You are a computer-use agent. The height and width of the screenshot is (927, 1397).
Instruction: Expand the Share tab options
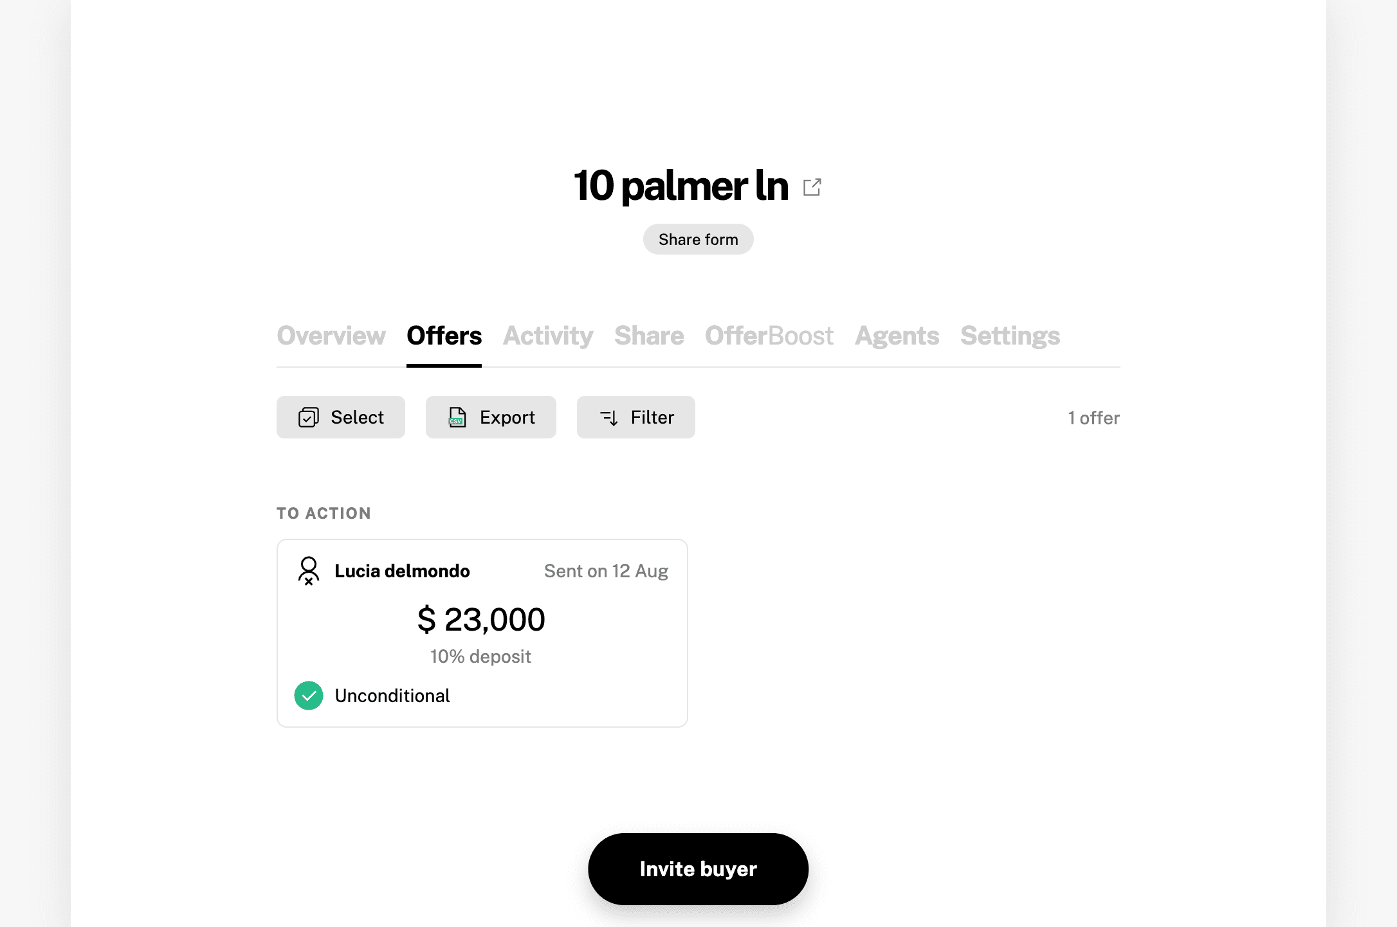pos(649,334)
